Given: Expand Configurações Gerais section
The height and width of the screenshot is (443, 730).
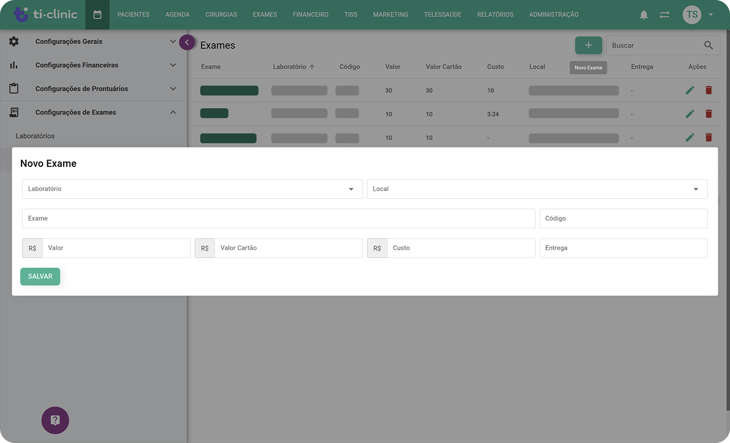Looking at the screenshot, I should [x=173, y=41].
